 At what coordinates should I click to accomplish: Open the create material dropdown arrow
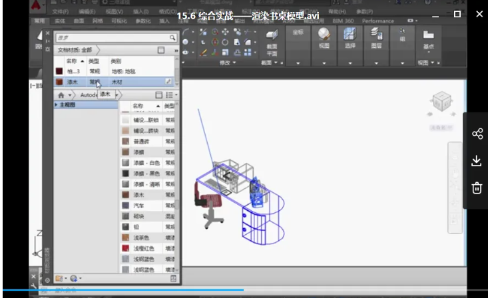[x=81, y=279]
